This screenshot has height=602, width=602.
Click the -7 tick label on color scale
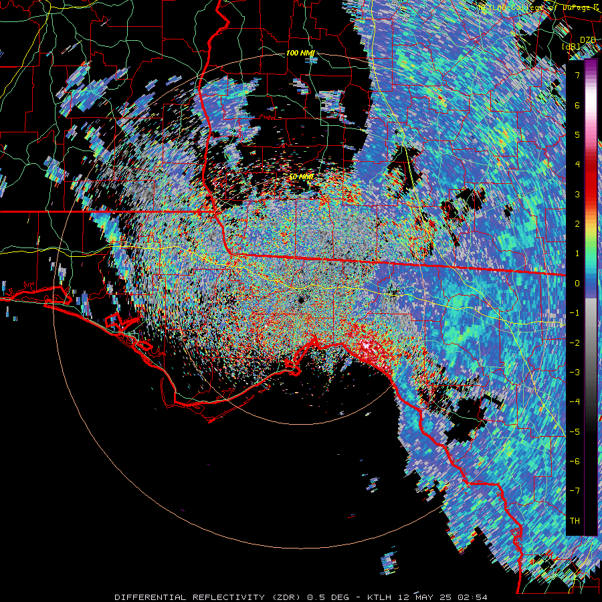(x=575, y=491)
